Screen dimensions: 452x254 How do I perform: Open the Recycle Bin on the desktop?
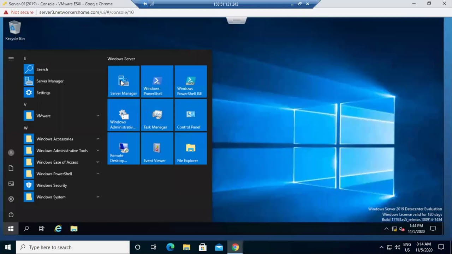coord(15,31)
